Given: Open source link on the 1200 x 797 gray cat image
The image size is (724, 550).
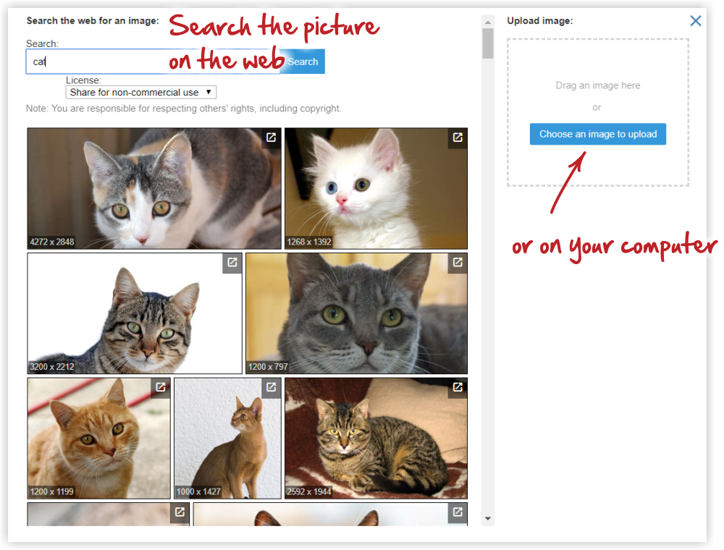Looking at the screenshot, I should (458, 263).
